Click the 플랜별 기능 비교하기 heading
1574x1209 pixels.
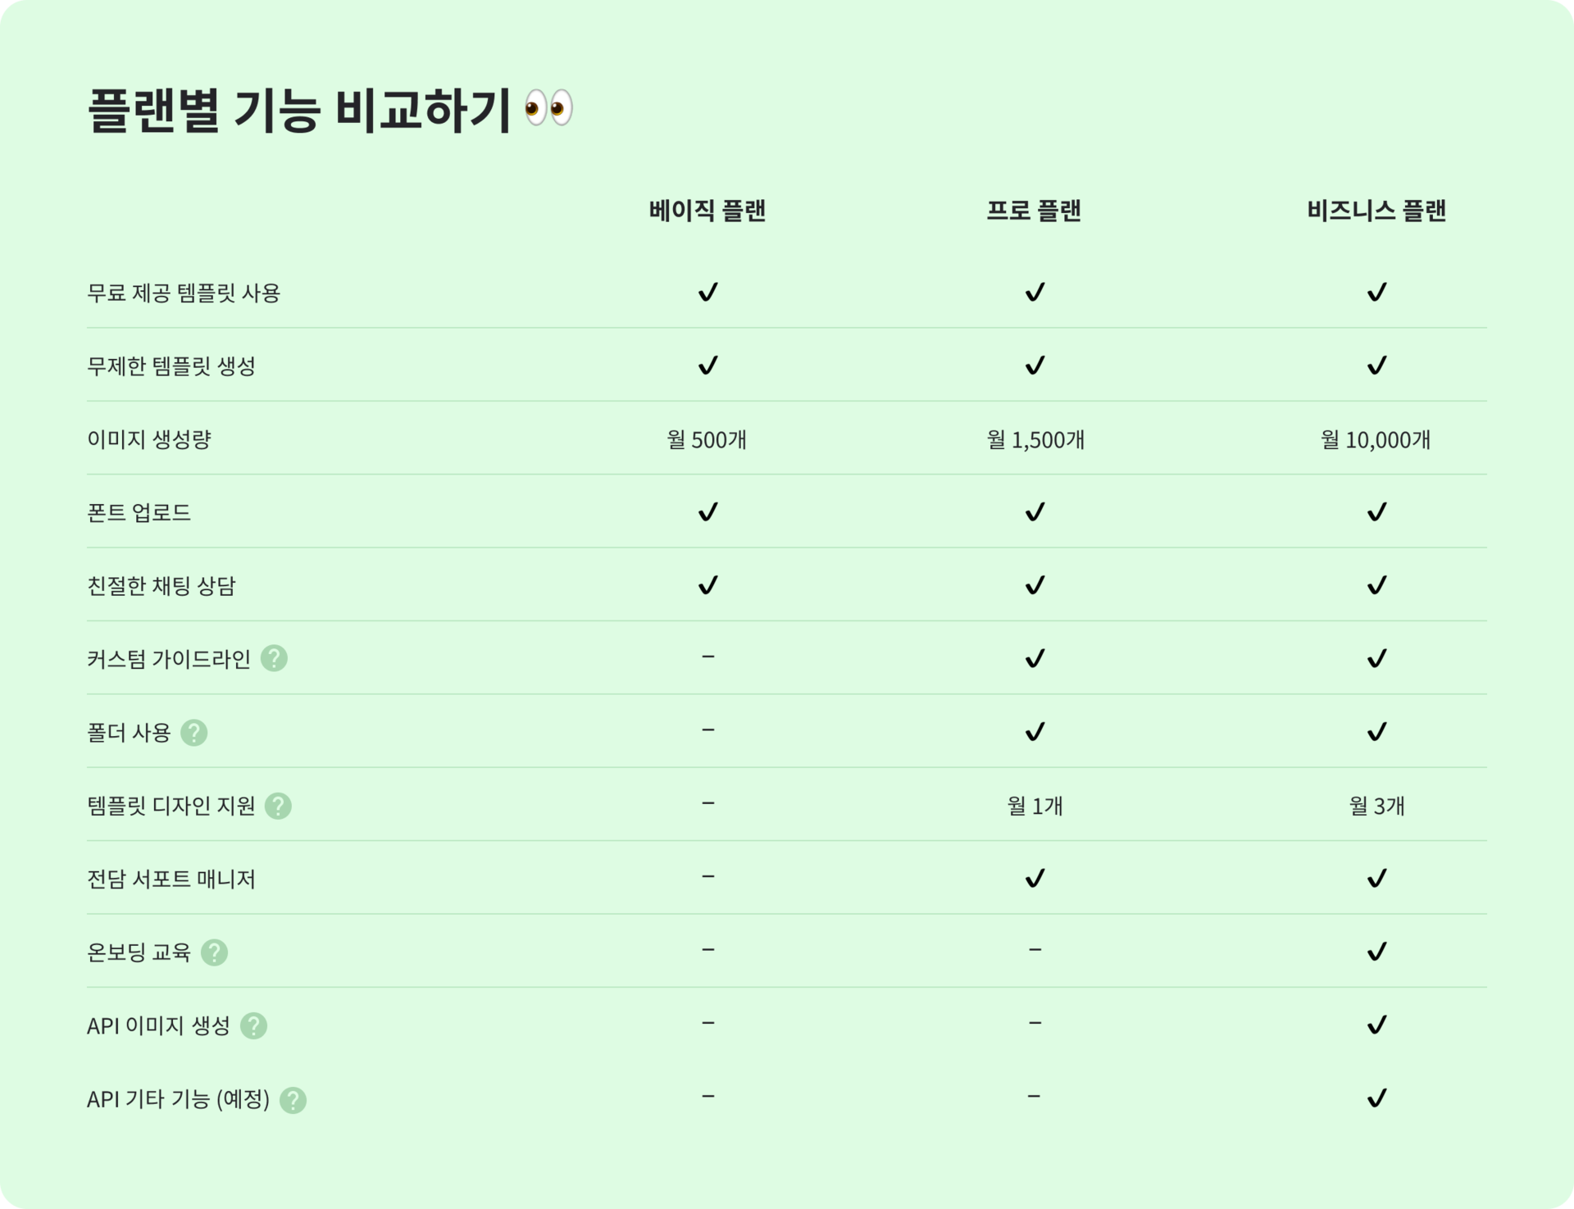[299, 109]
